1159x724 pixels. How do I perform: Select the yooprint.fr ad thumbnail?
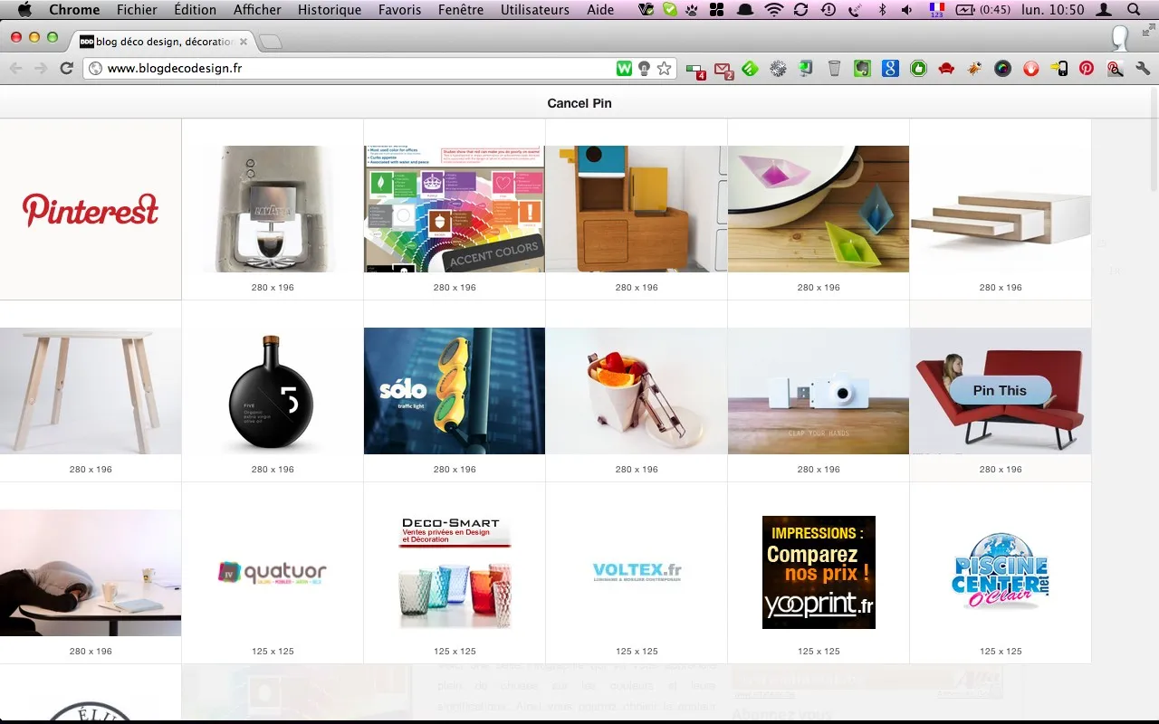pos(819,572)
